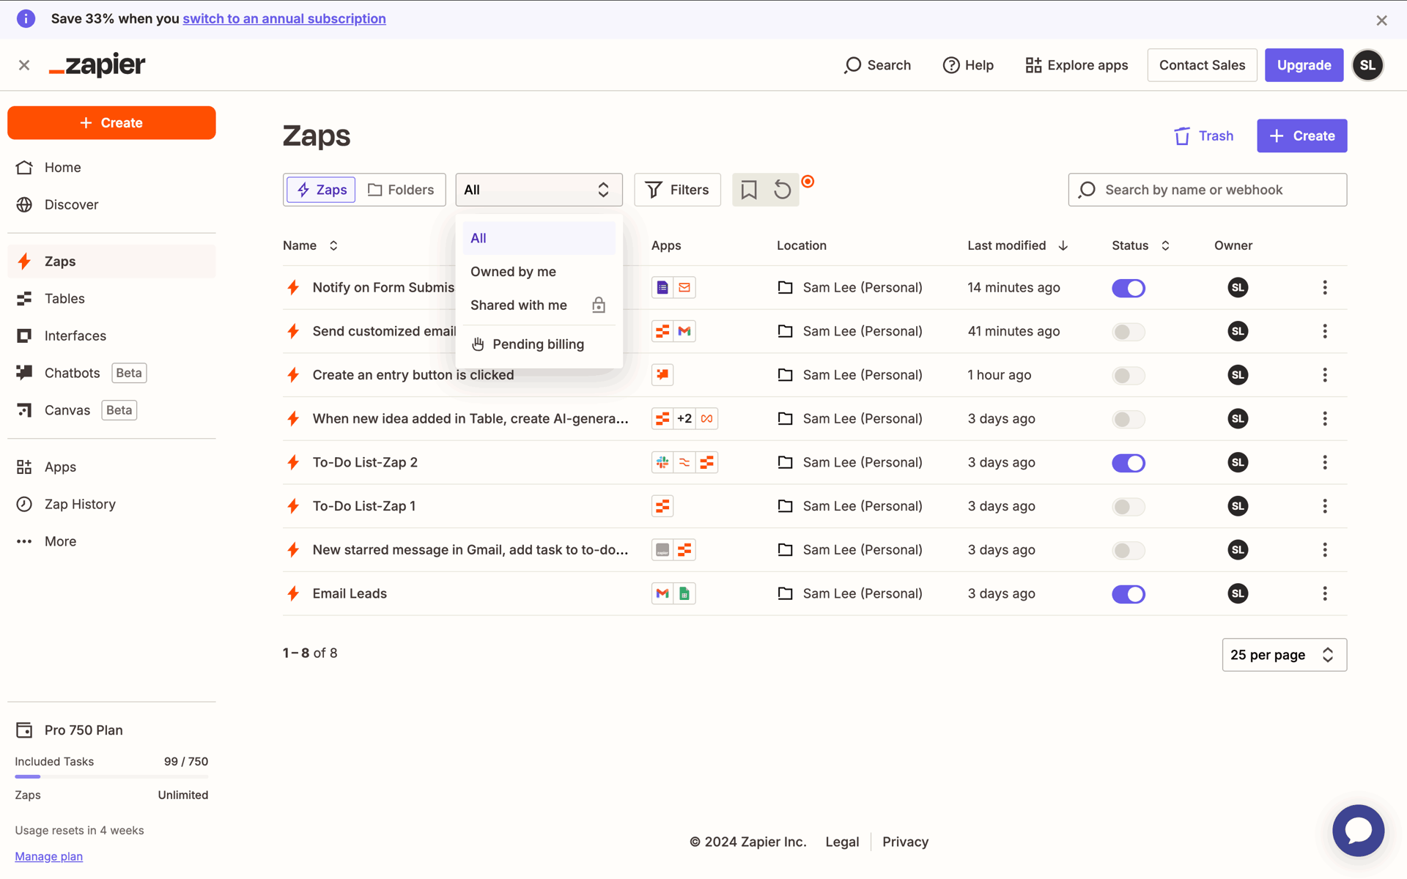Open actions menu for Notify on Form Submission zap
Image resolution: width=1407 pixels, height=879 pixels.
[x=1324, y=288]
